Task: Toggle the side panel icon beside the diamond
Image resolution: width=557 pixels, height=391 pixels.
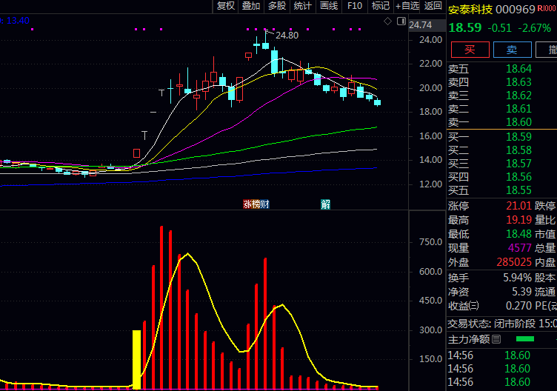Action: pyautogui.click(x=400, y=22)
